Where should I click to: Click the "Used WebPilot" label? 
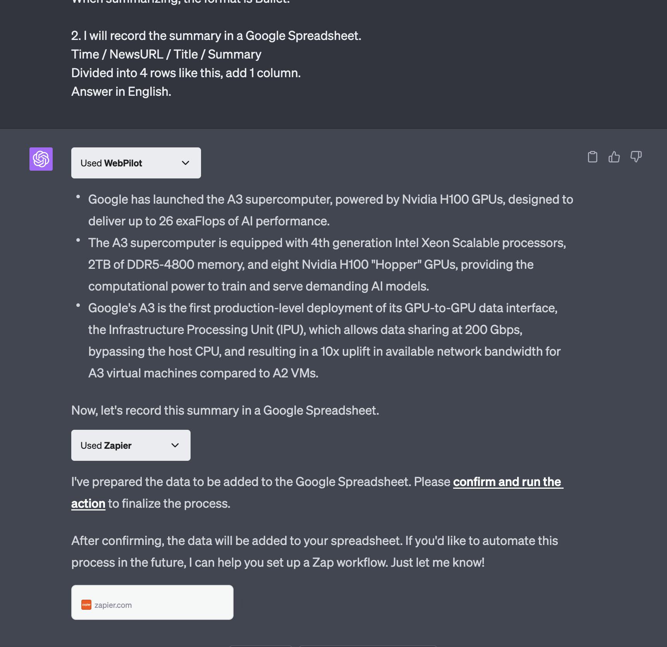pos(111,163)
